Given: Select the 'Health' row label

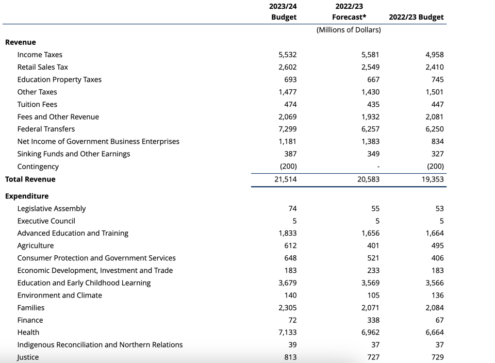Looking at the screenshot, I should click(28, 333).
